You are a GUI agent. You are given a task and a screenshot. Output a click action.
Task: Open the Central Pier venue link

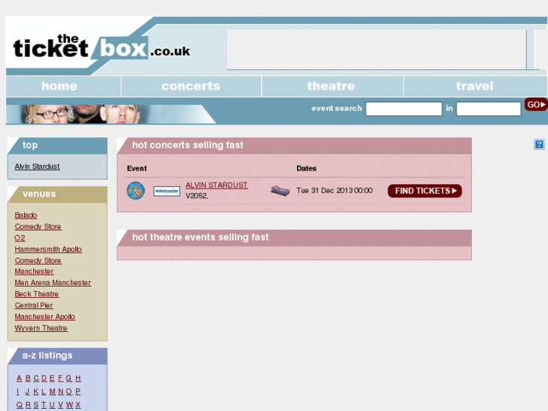[x=34, y=305]
